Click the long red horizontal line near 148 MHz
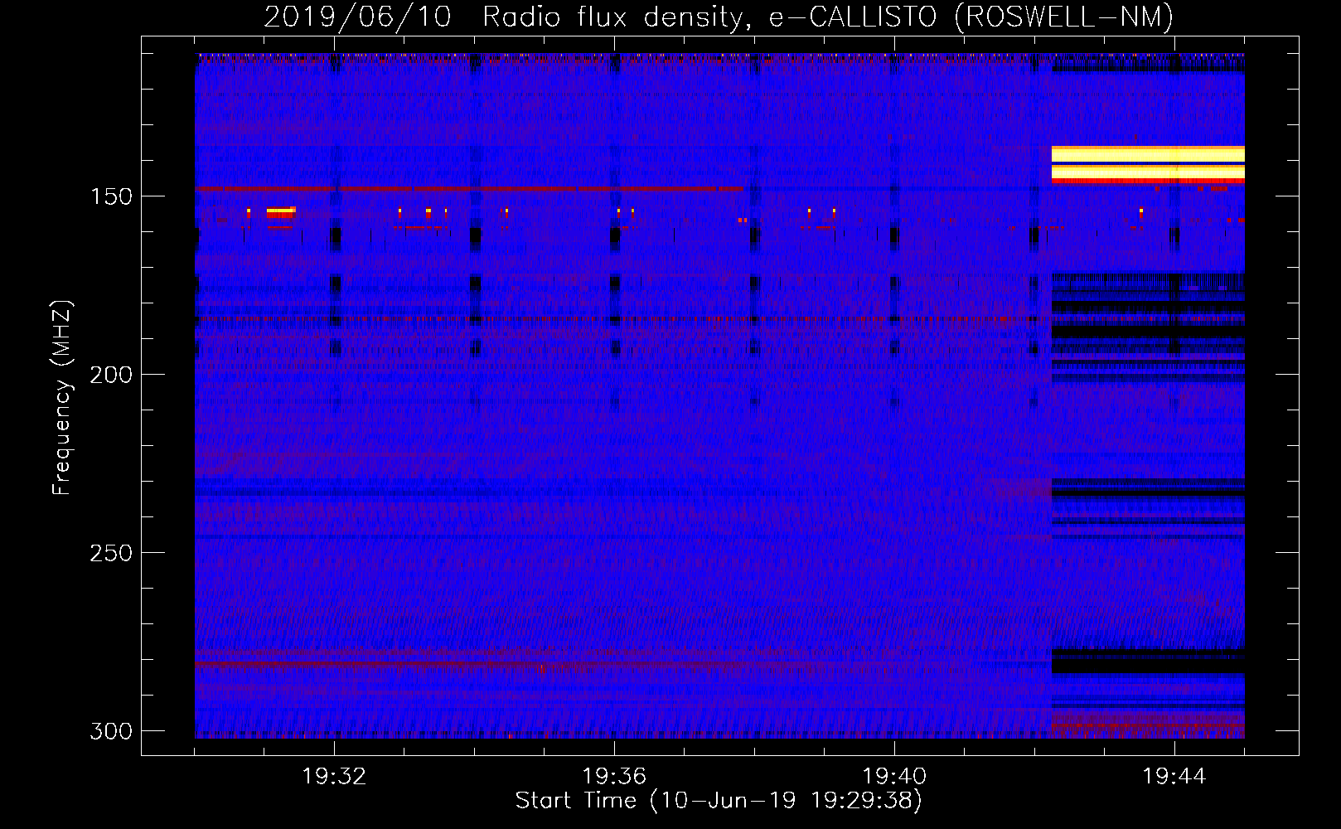This screenshot has width=1341, height=829. tap(469, 189)
